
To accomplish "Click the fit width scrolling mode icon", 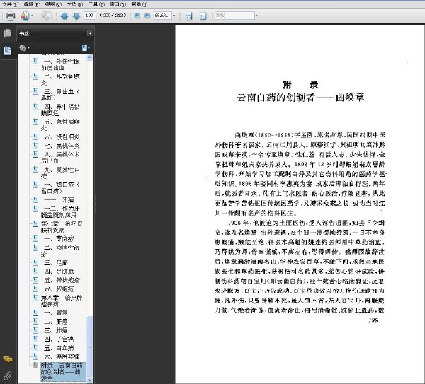I will coord(189,16).
